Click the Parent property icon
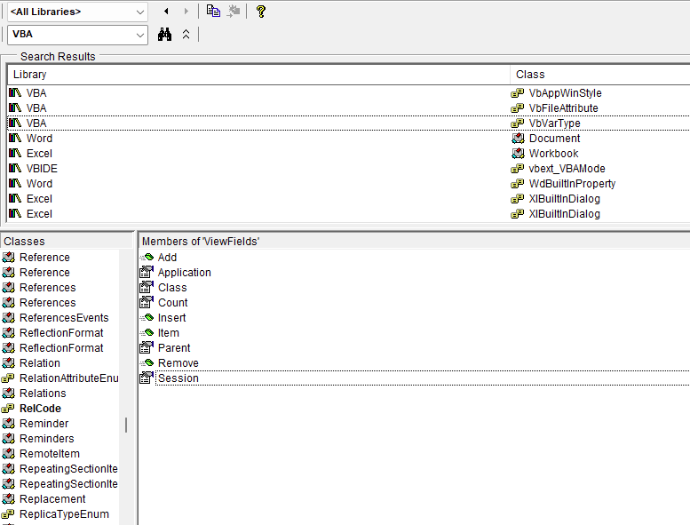The image size is (690, 525). [x=147, y=347]
